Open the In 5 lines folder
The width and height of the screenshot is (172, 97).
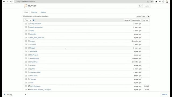[33, 44]
